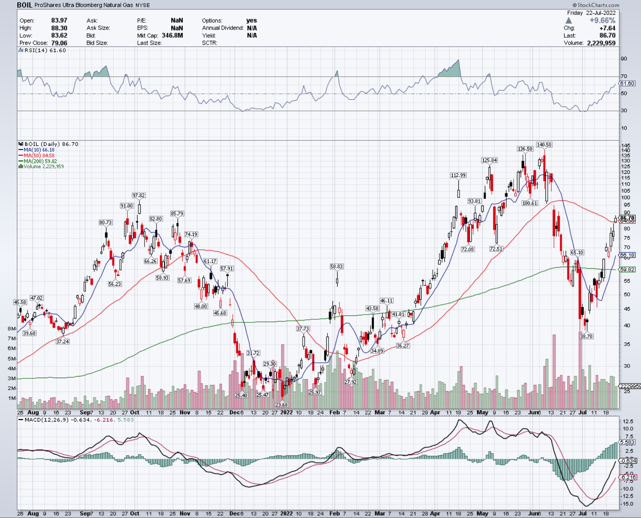Click the 38.70 July low label
641x518 pixels.
(586, 336)
